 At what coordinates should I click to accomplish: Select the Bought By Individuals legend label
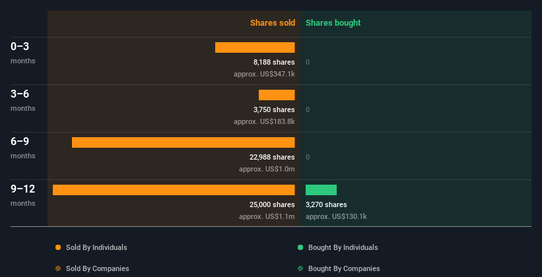click(x=343, y=247)
